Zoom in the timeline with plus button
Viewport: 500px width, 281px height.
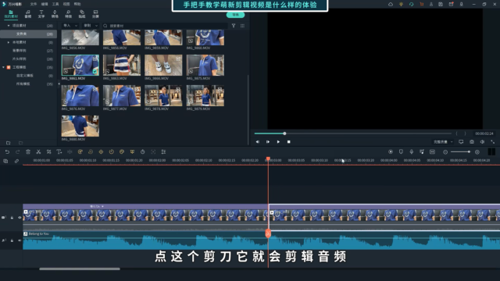click(x=477, y=152)
